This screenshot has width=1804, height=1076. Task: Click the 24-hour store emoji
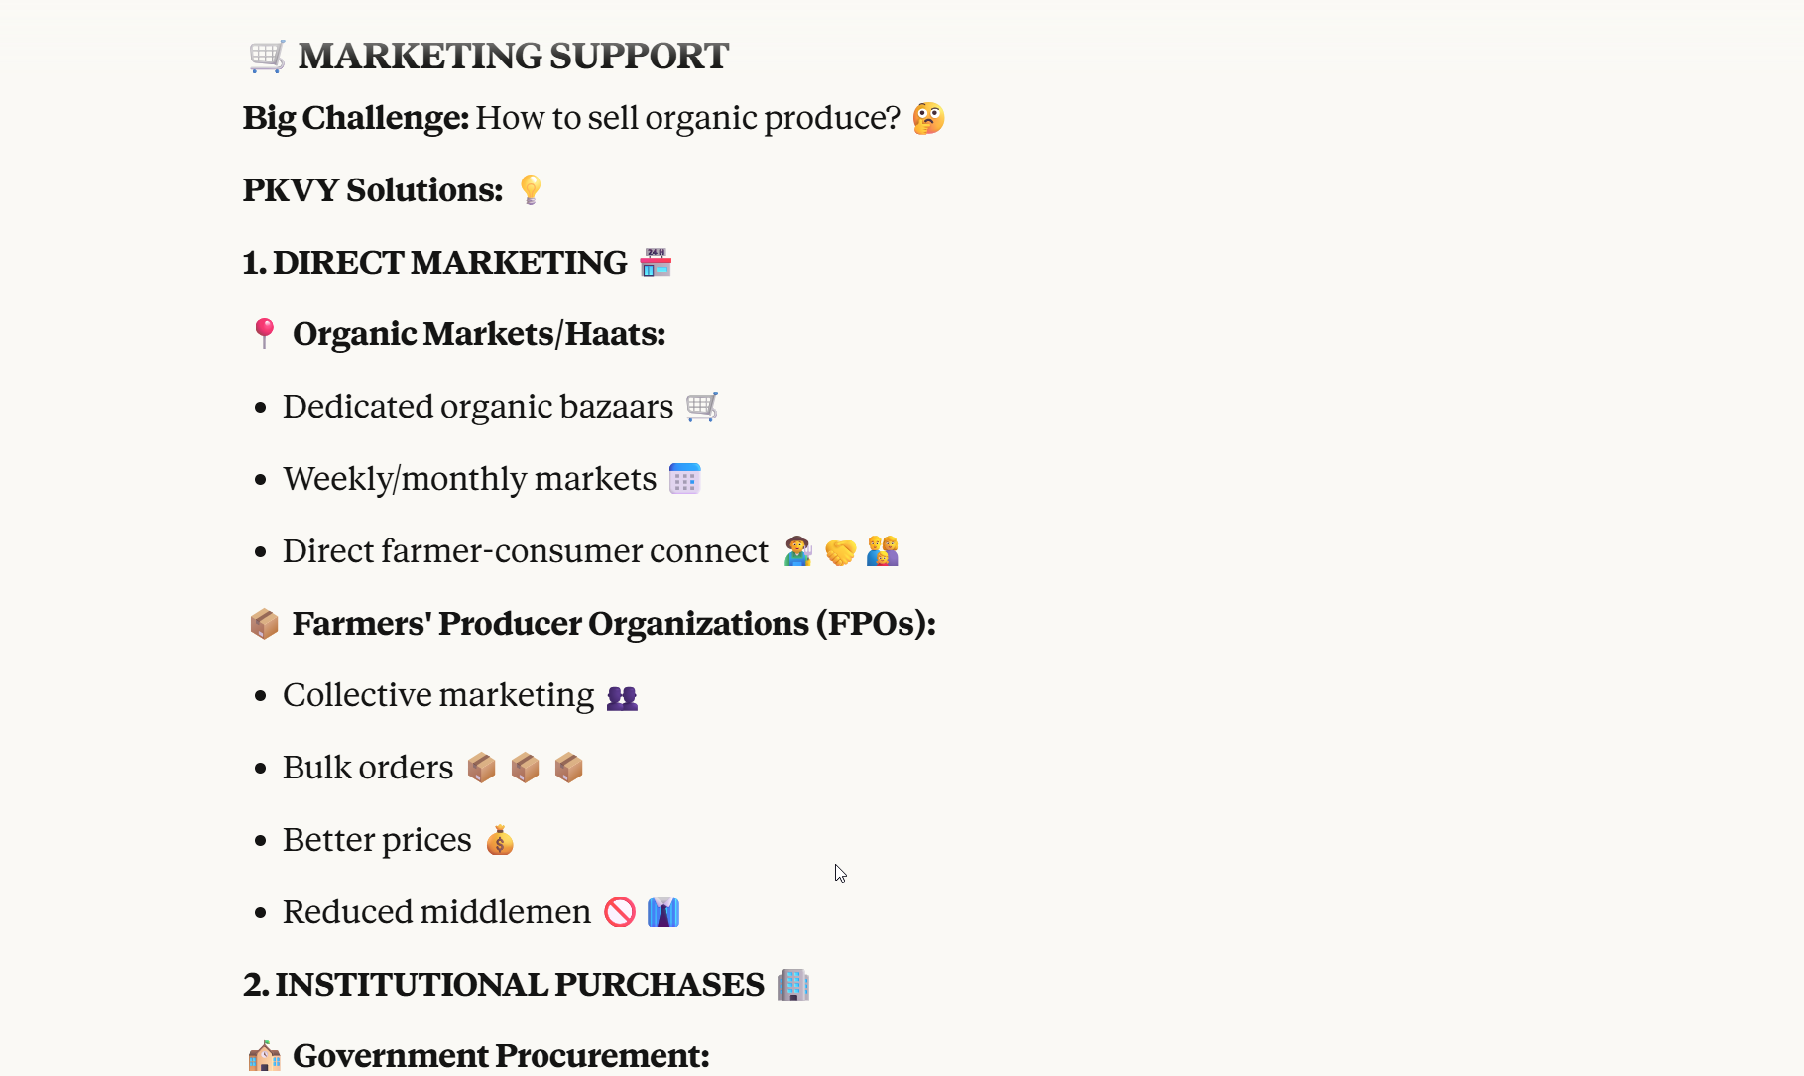(656, 263)
